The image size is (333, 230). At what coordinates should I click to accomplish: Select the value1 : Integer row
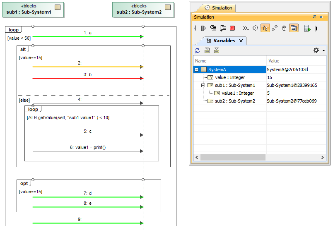238,93
